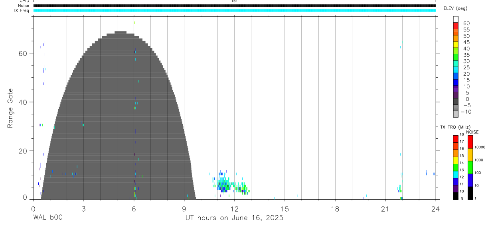The width and height of the screenshot is (490, 226).
Task: Click the red swatch in the ELEV colorbar
Action: [456, 26]
